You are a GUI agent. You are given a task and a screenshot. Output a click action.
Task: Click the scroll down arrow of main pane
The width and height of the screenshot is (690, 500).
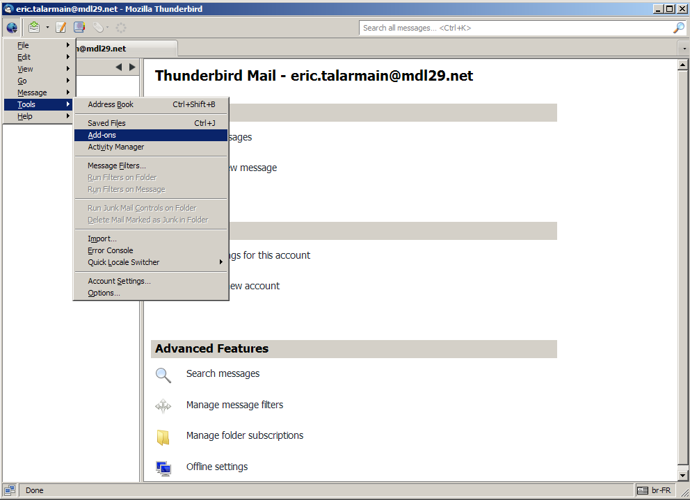point(682,476)
